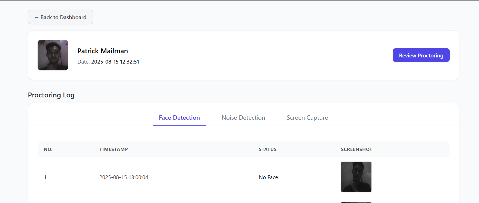
Task: Switch to the Noise Detection tab
Action: pos(243,118)
